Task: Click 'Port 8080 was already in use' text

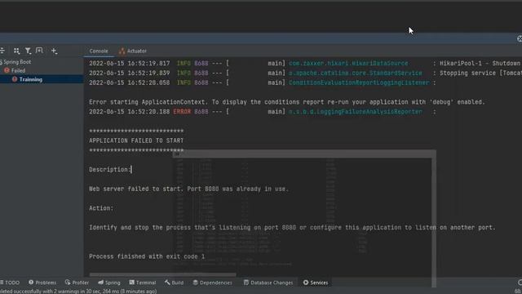Action: tap(237, 189)
